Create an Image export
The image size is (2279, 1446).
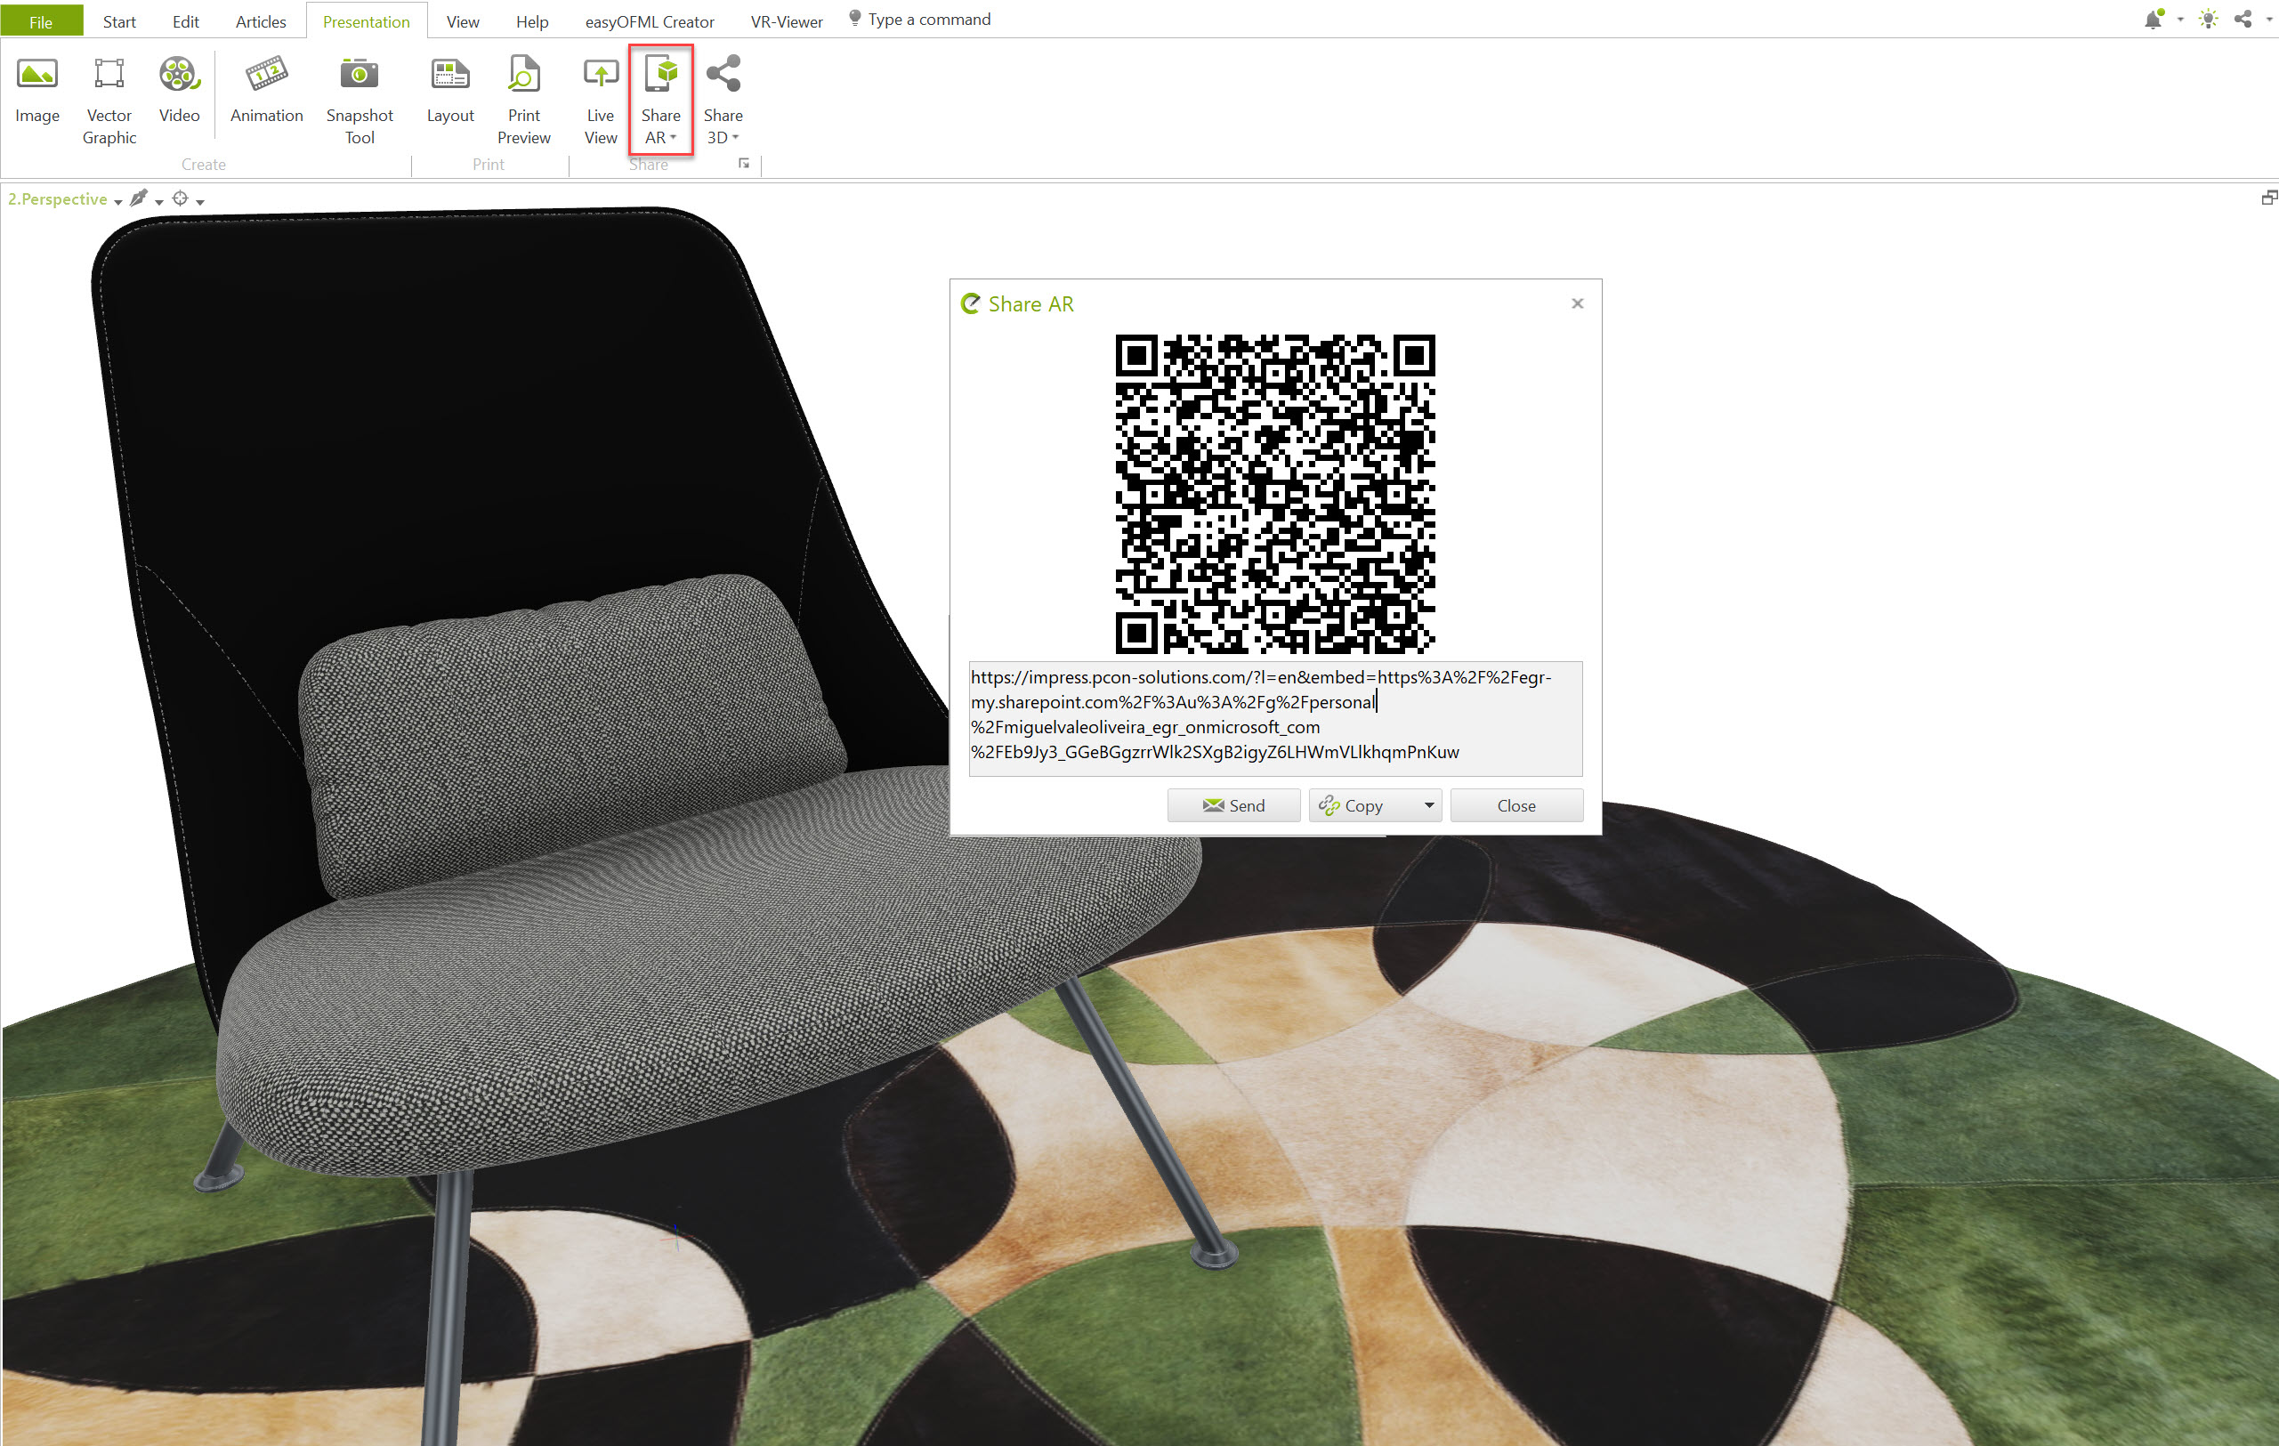[x=36, y=90]
